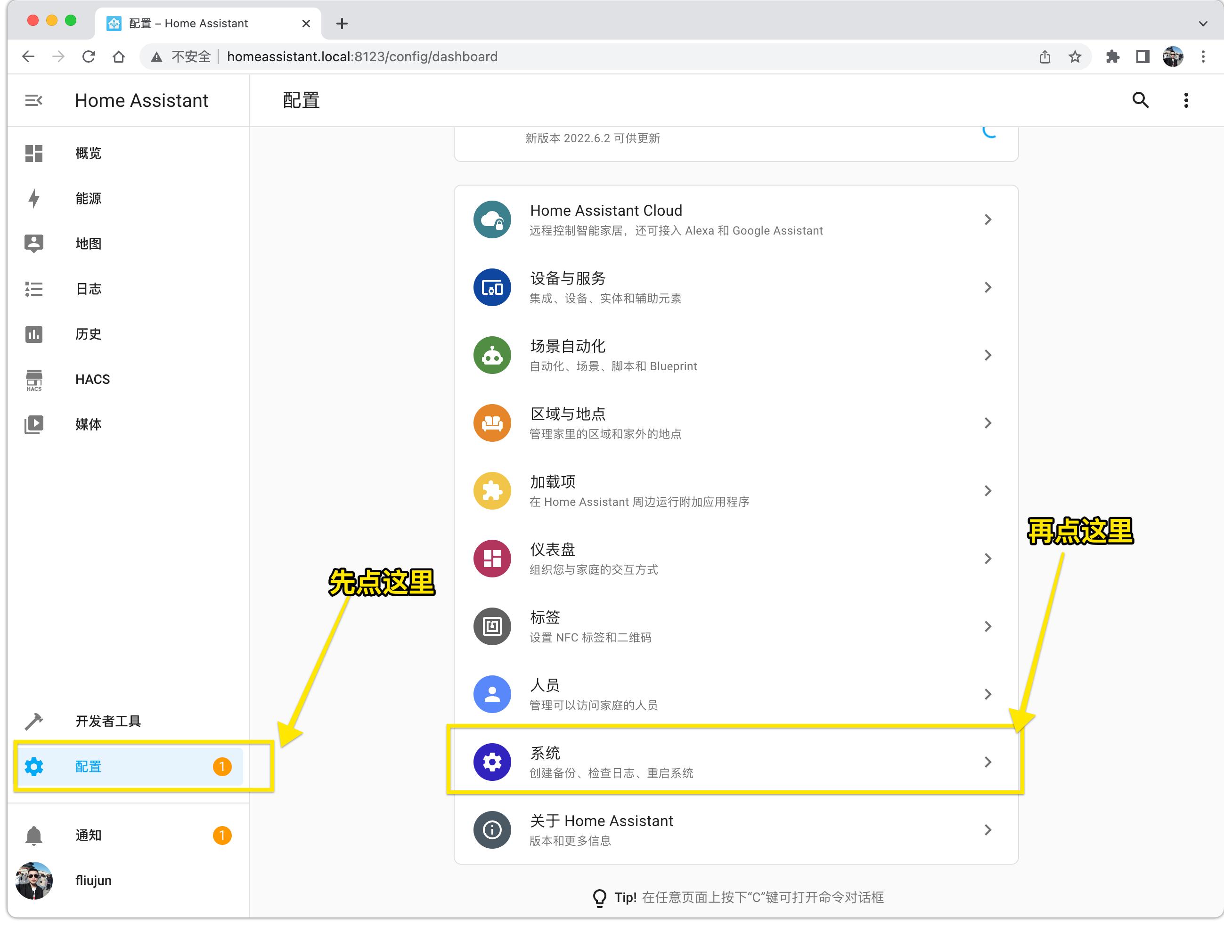Click the HACS store icon
1224x925 pixels.
click(x=33, y=380)
